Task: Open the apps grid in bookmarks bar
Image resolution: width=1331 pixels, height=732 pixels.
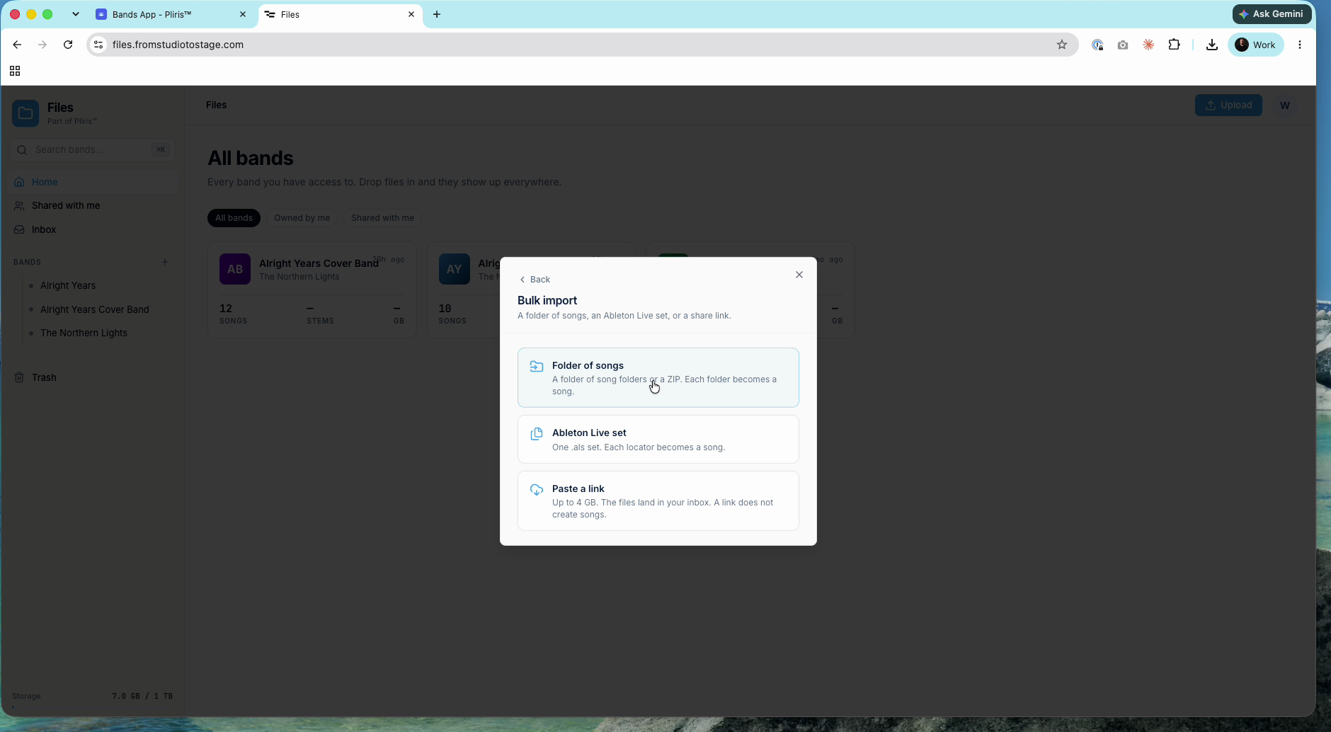Action: 15,71
